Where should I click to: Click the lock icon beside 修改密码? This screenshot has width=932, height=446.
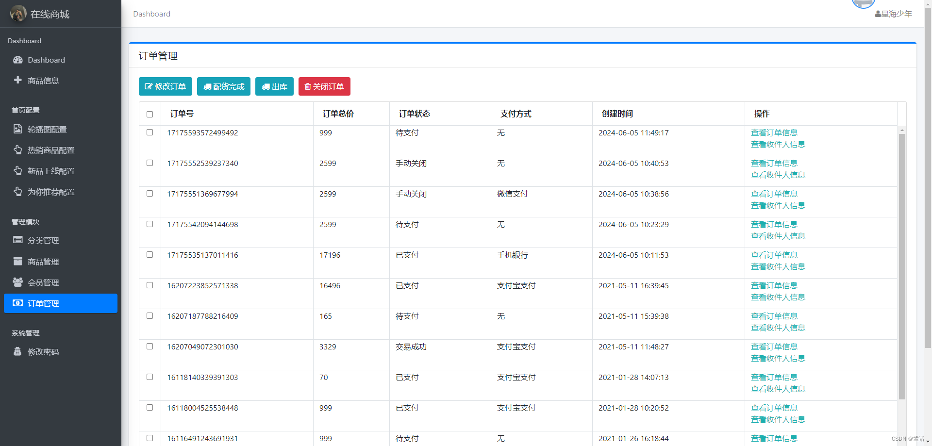pos(17,351)
